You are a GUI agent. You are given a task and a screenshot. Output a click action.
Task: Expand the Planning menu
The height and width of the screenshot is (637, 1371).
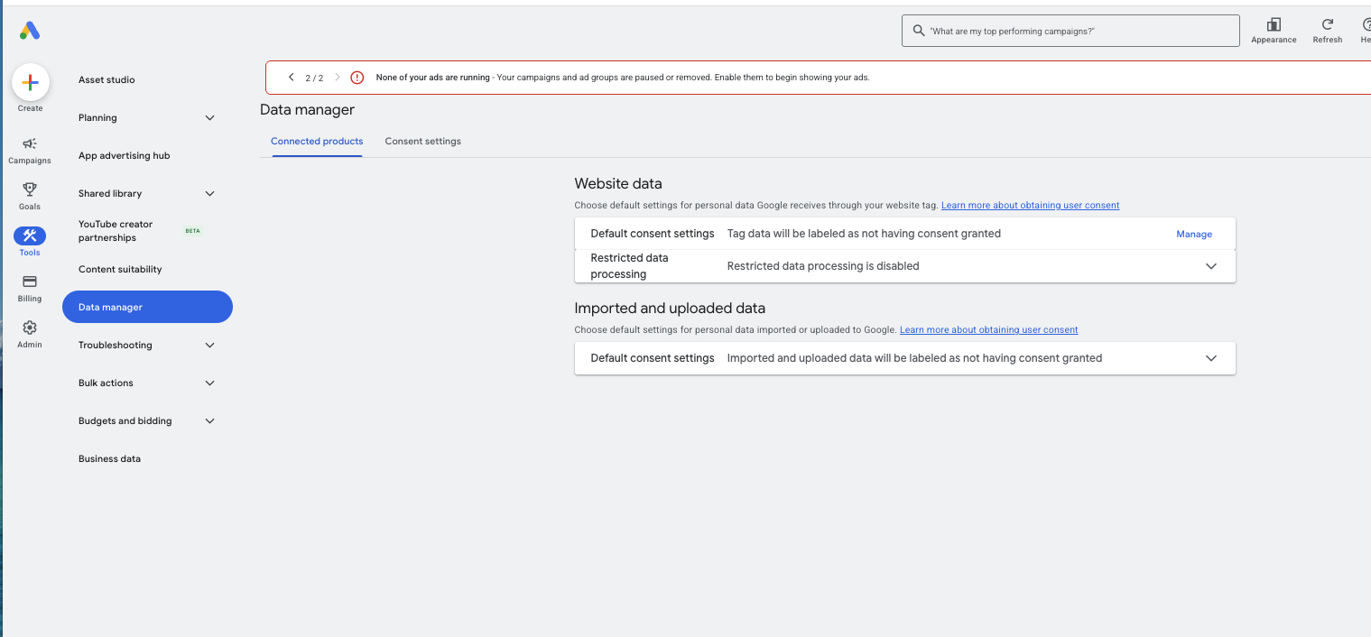click(x=210, y=118)
